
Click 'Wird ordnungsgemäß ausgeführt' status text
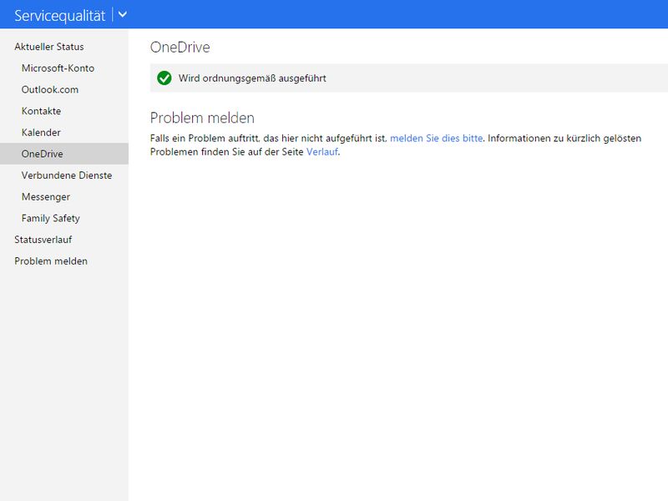252,78
